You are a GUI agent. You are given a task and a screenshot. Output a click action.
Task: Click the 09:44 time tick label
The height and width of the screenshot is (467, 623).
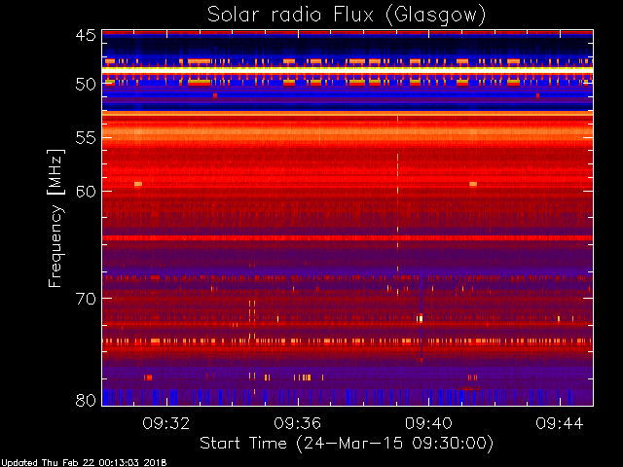560,423
